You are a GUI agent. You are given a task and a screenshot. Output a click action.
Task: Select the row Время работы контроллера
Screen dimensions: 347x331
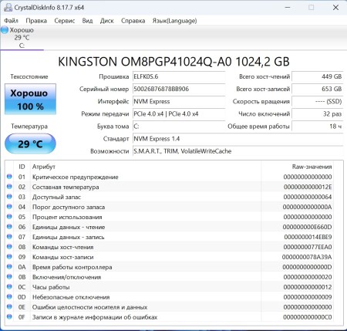[x=170, y=267]
